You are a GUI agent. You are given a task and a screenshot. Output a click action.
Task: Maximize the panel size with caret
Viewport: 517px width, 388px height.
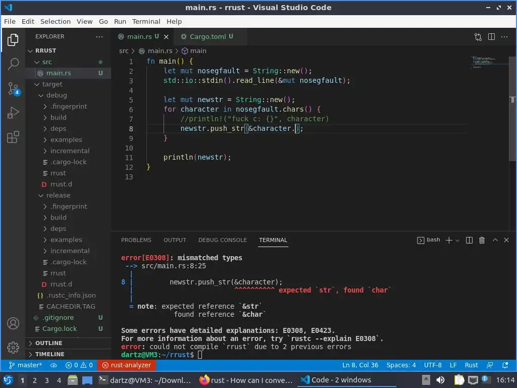[x=495, y=240]
